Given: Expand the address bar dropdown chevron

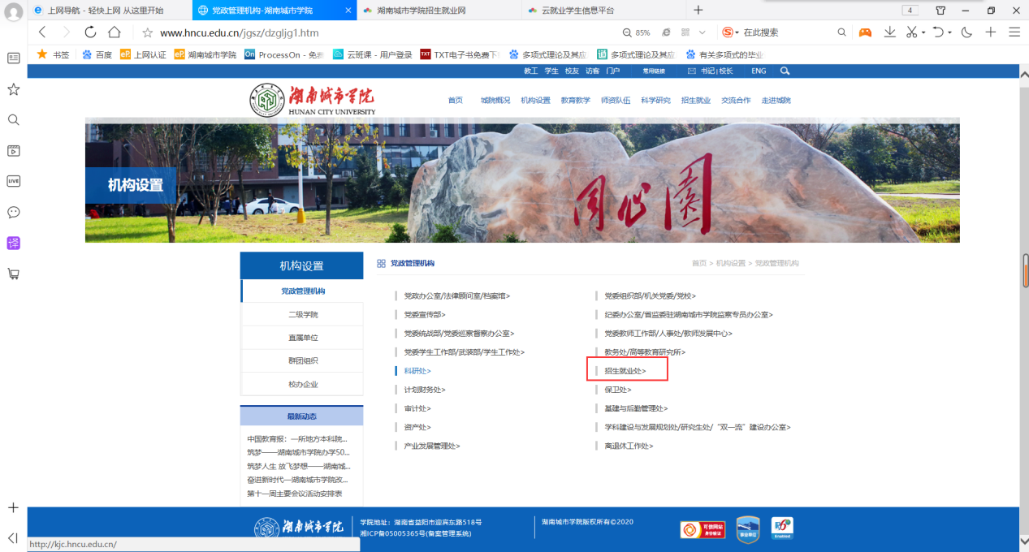Looking at the screenshot, I should pos(703,32).
